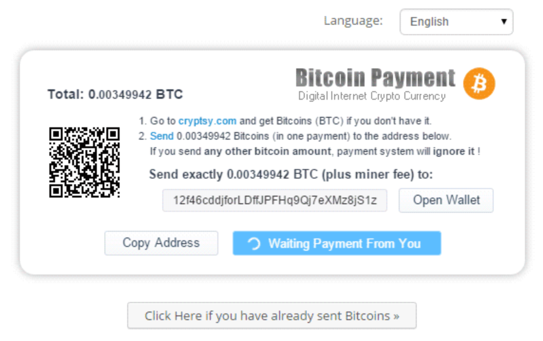Click the Copy Address button

pos(161,243)
